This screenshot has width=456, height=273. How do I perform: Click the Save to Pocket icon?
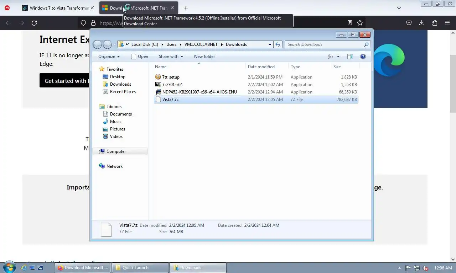(409, 23)
